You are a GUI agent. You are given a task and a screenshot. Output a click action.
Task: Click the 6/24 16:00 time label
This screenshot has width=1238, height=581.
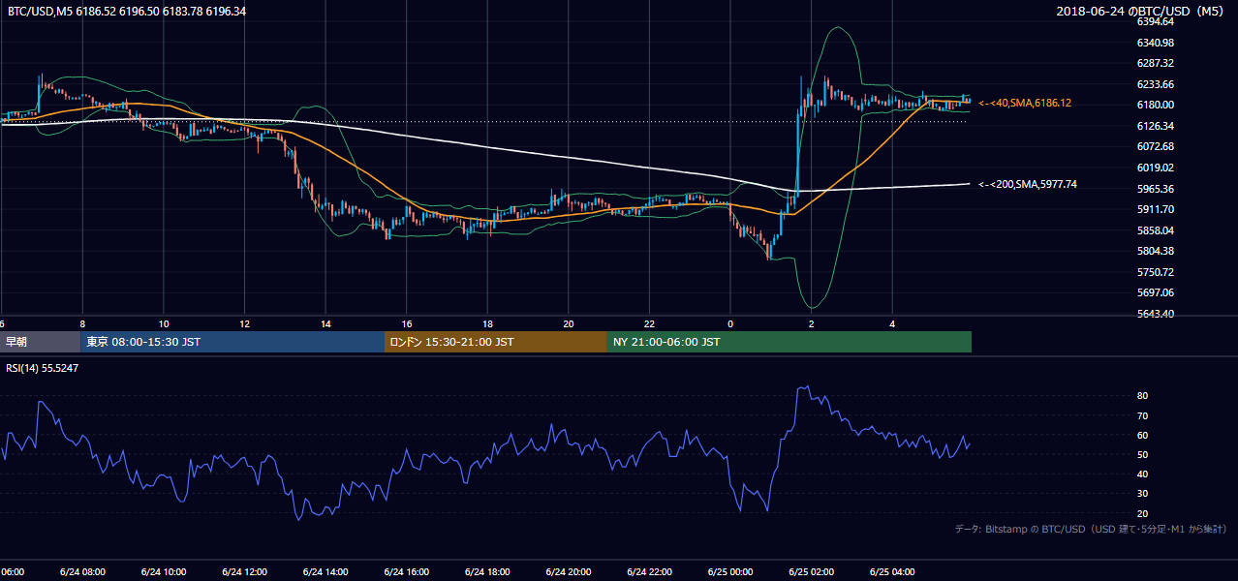tap(406, 572)
